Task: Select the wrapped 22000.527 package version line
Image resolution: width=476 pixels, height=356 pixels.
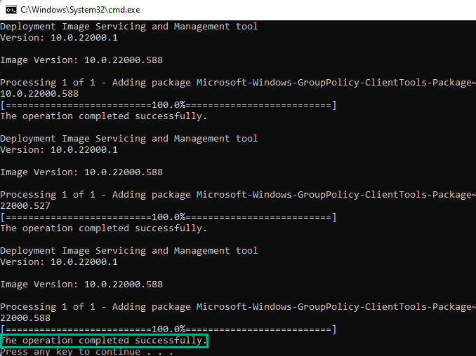Action: pyautogui.click(x=25, y=206)
